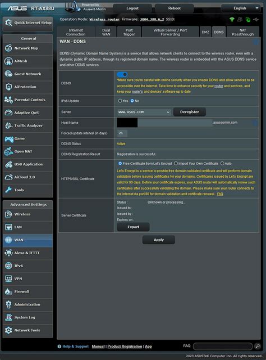Click the Adaptive QoS gauge icon
Screen dimensions: 266x360
(x=8, y=112)
